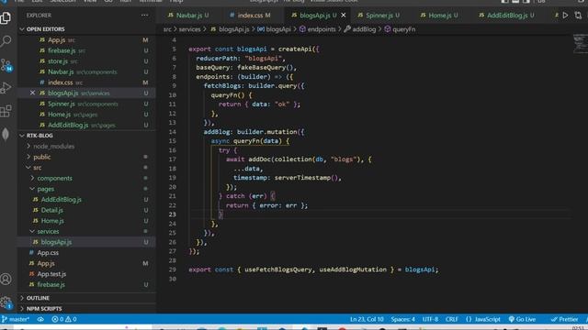The height and width of the screenshot is (330, 588).
Task: Open the Extensions view
Action: coord(6,111)
